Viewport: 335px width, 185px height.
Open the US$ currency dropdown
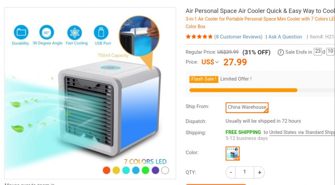[210, 62]
